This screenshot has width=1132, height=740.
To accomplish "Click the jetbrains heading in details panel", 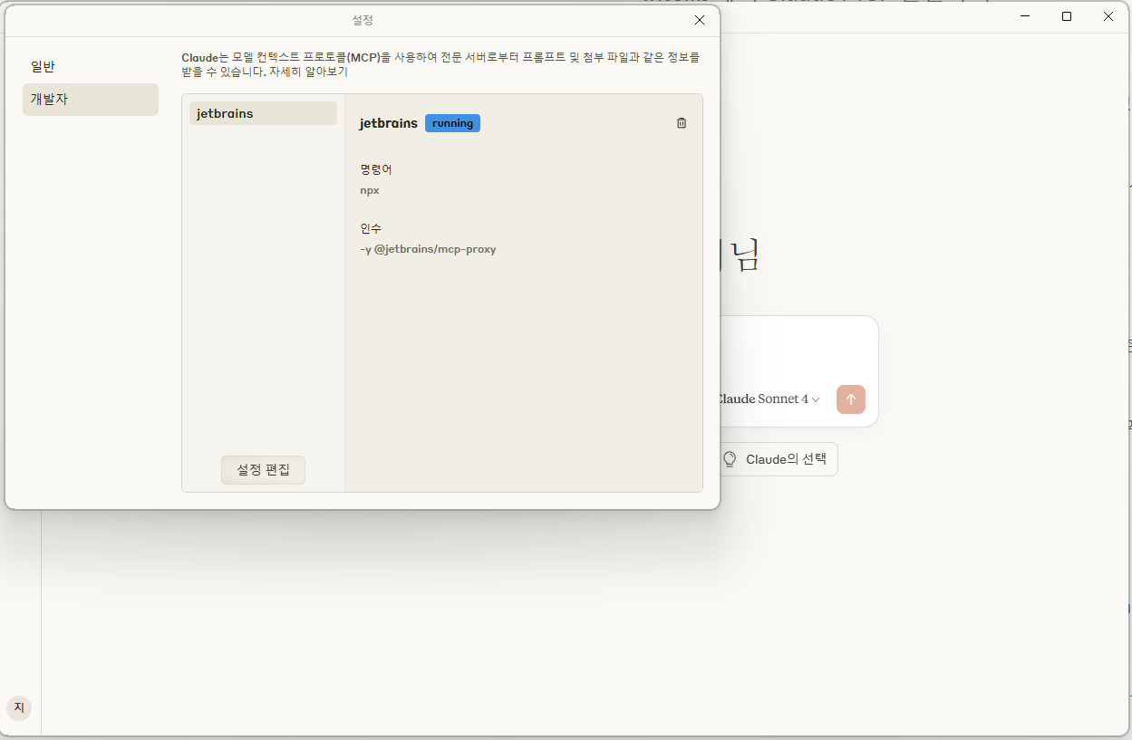I will [x=388, y=123].
